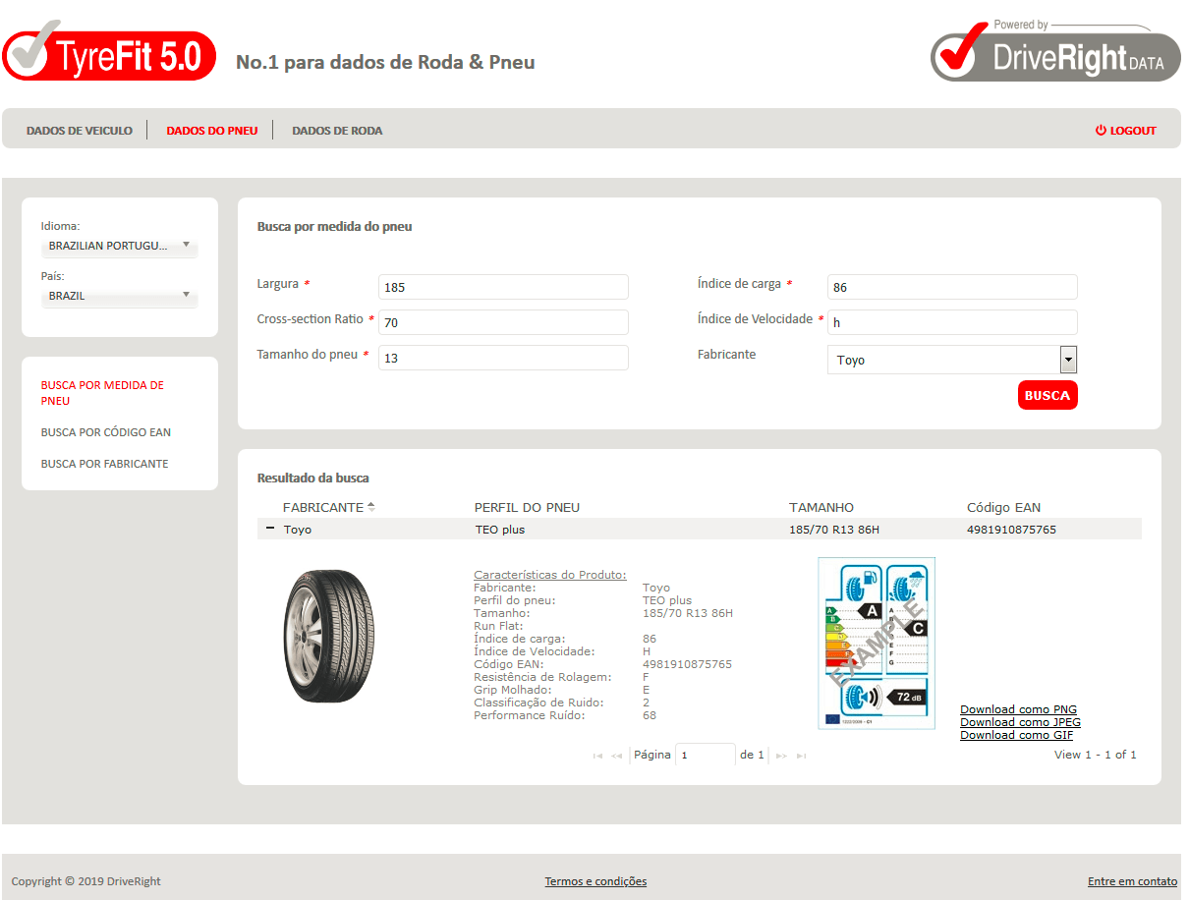Go to last page pager icon
The image size is (1189, 900).
point(801,756)
